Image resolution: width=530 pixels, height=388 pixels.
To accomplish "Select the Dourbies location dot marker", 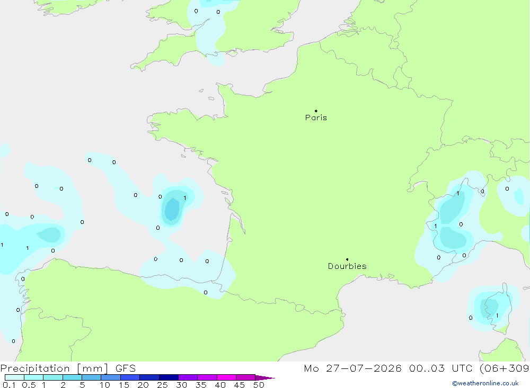I will (347, 259).
